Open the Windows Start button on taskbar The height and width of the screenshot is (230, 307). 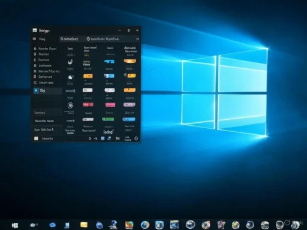pos(15,225)
